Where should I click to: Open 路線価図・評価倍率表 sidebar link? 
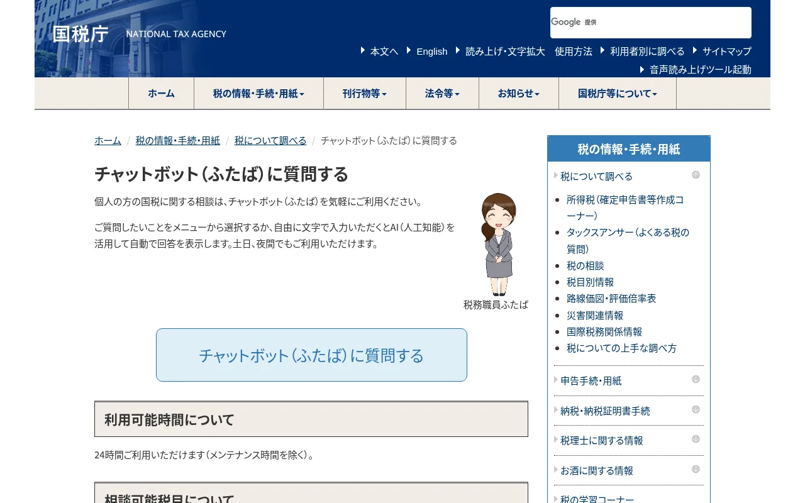[611, 299]
